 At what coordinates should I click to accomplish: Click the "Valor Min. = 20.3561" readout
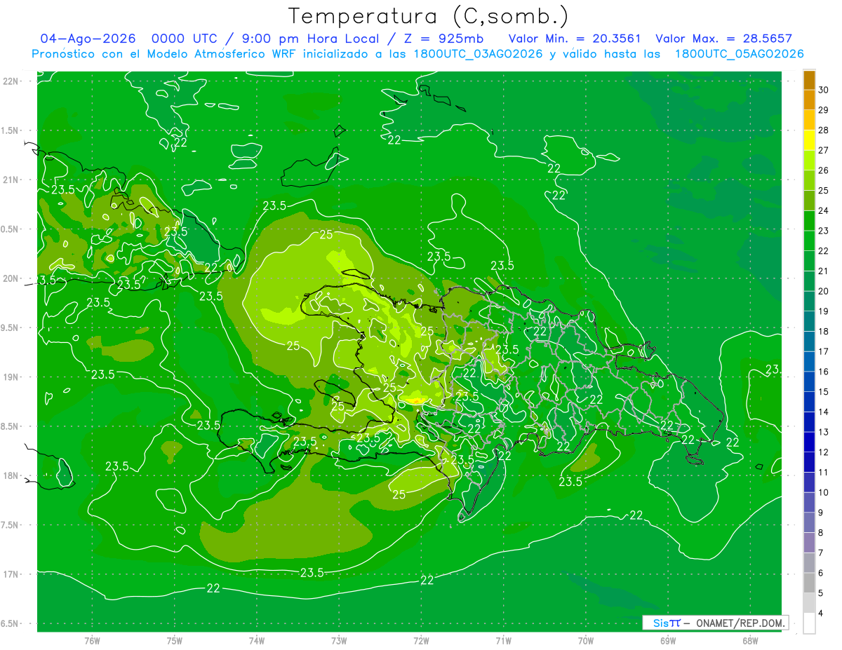coord(575,39)
